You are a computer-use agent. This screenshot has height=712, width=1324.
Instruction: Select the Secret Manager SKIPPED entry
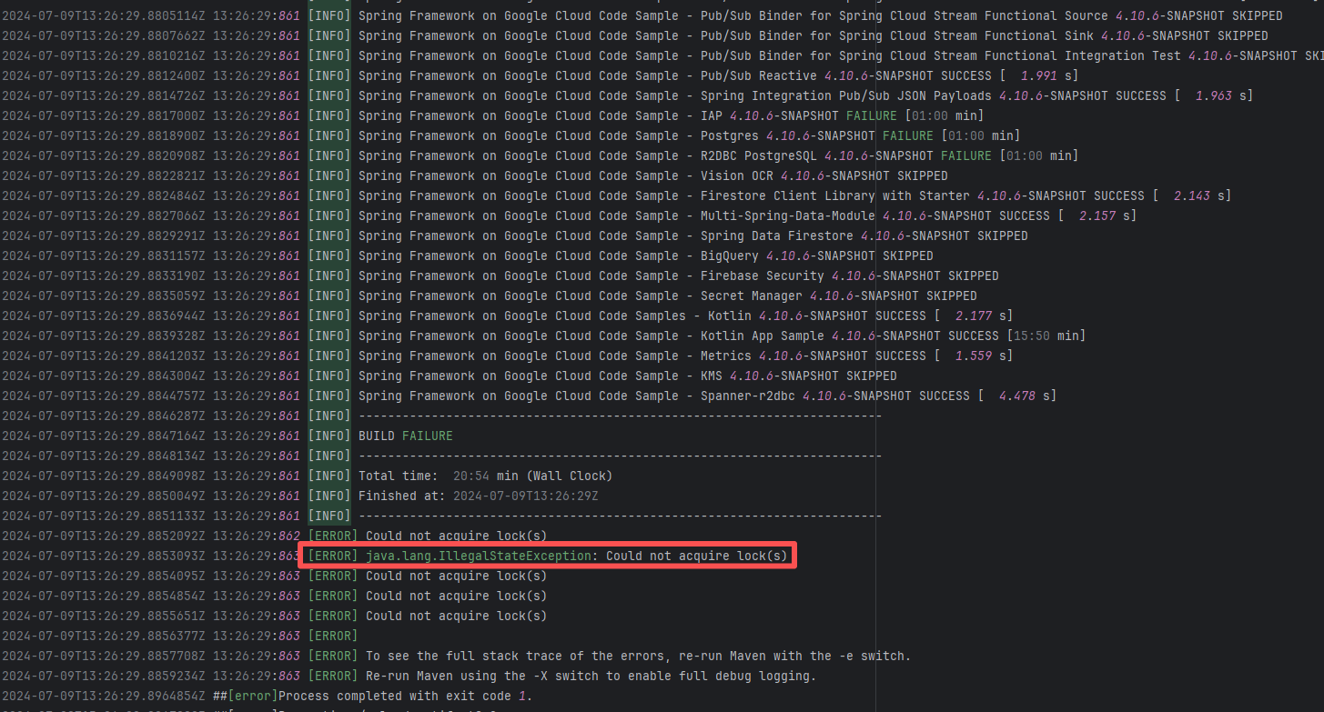point(667,296)
